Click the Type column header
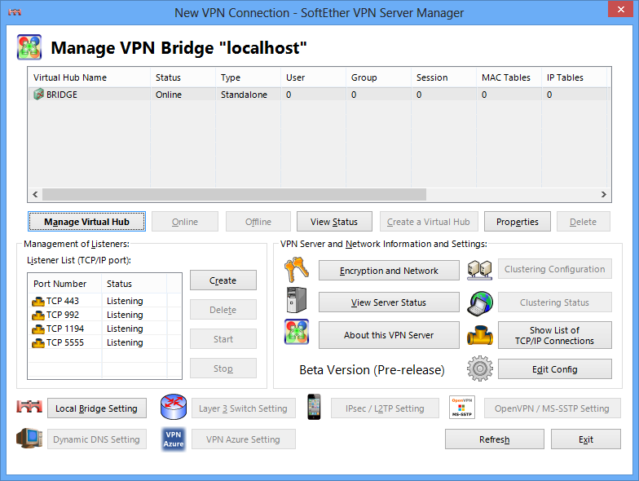The width and height of the screenshot is (639, 481). [x=248, y=77]
